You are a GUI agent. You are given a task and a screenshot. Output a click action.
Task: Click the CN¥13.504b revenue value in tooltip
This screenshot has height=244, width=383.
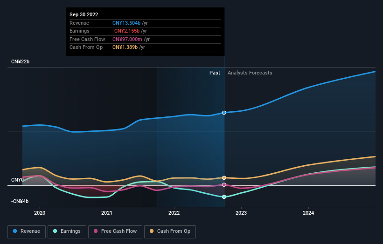coord(126,23)
